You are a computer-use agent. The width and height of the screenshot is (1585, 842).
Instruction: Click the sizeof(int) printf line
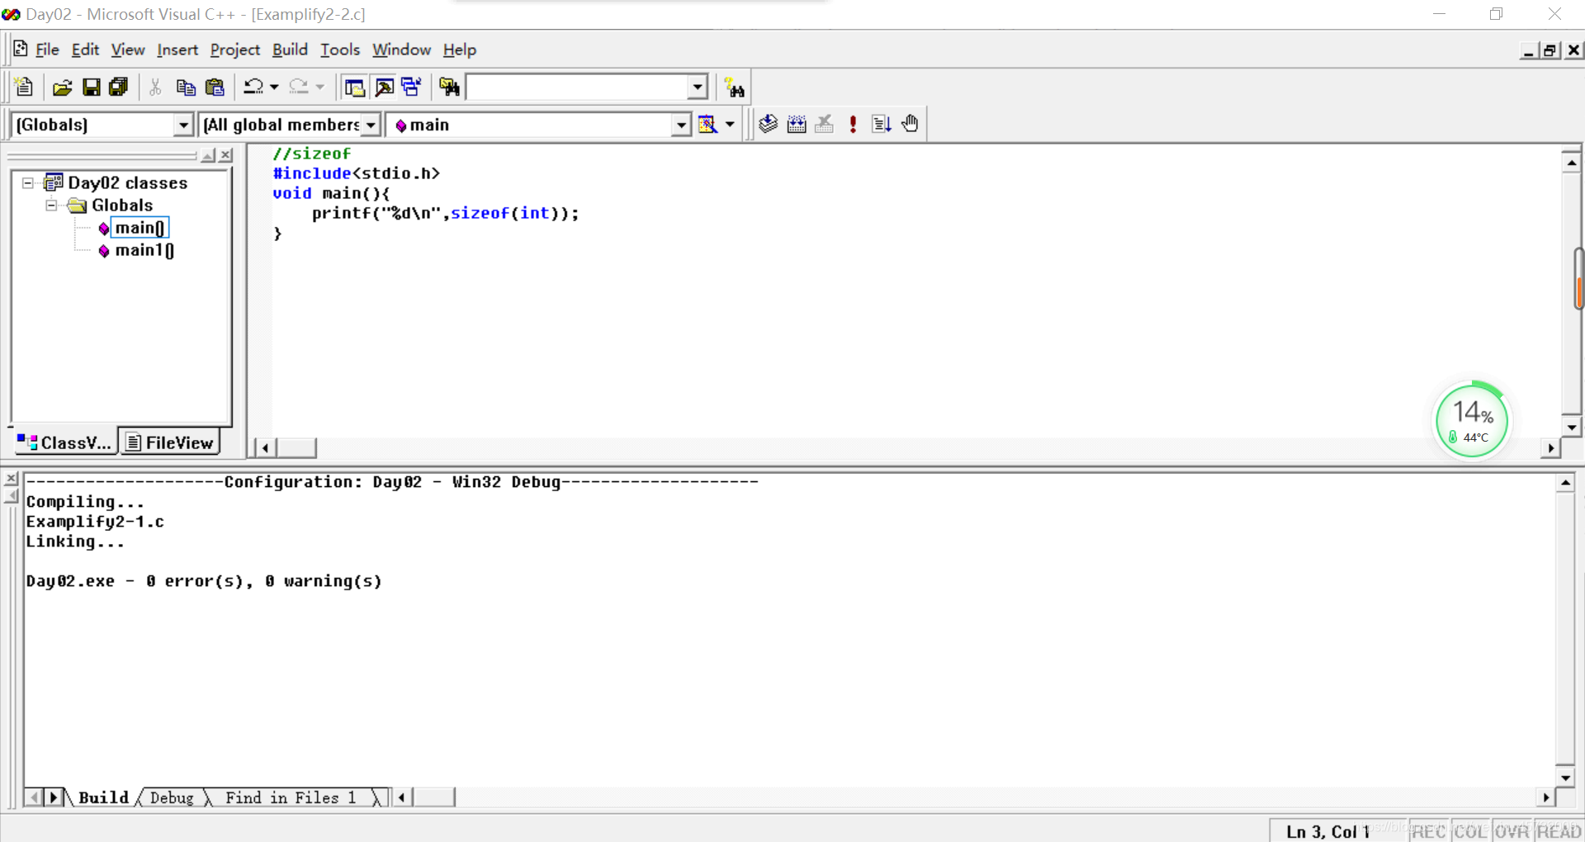pos(446,213)
